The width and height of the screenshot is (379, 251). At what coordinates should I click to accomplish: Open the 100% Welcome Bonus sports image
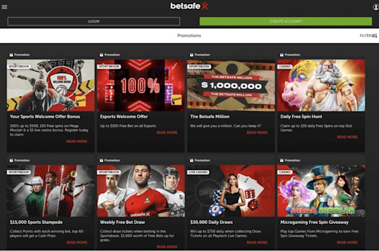click(x=50, y=85)
